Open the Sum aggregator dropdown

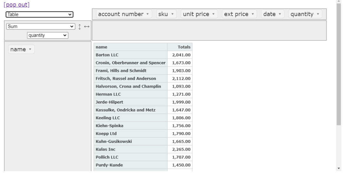(x=41, y=26)
